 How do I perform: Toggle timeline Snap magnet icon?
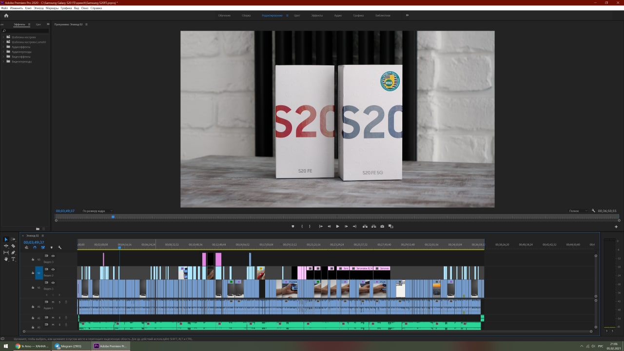(x=35, y=248)
